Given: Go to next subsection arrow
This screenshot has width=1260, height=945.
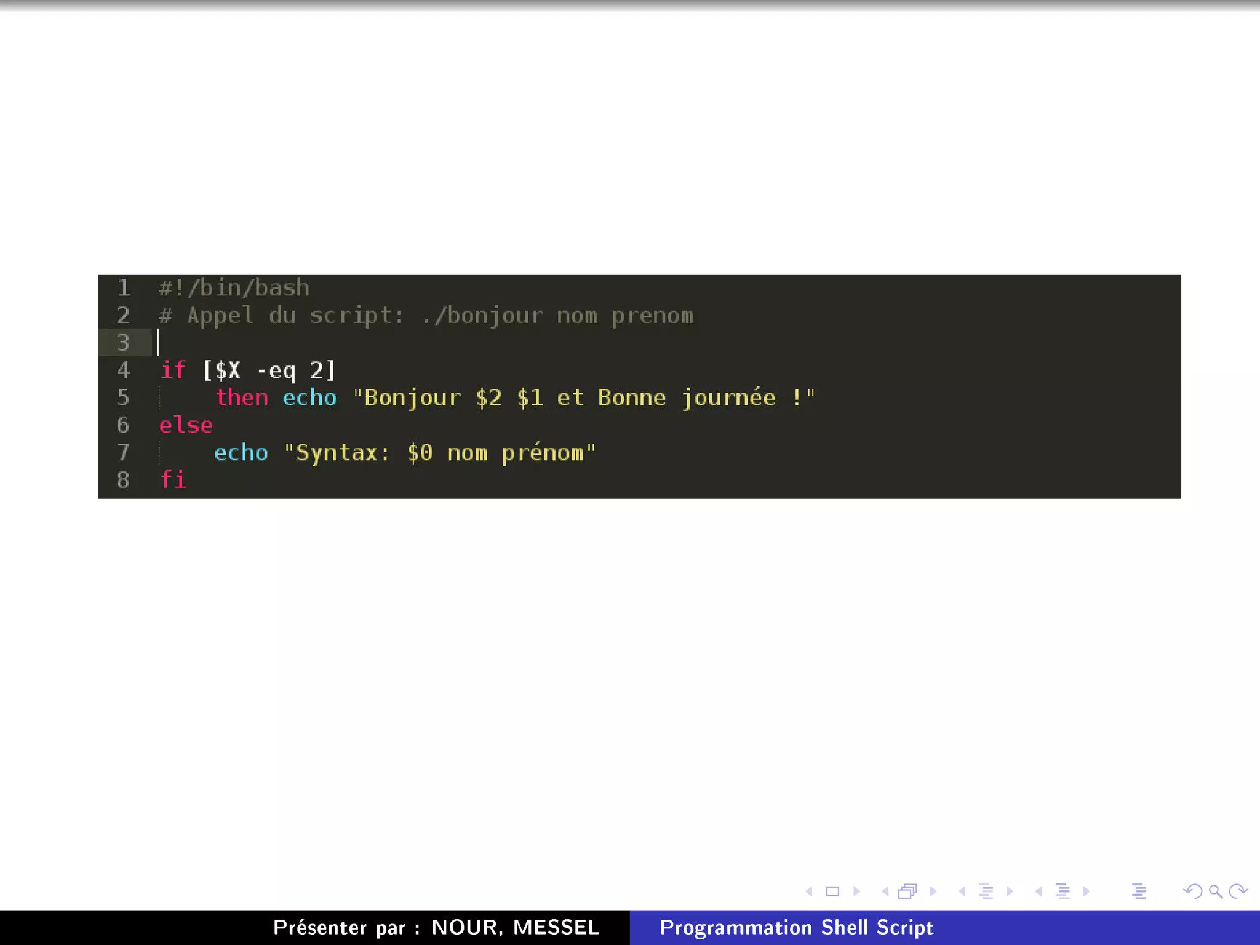Looking at the screenshot, I should [x=1010, y=891].
